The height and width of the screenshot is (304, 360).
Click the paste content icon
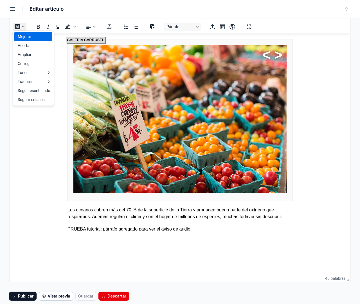tap(152, 27)
